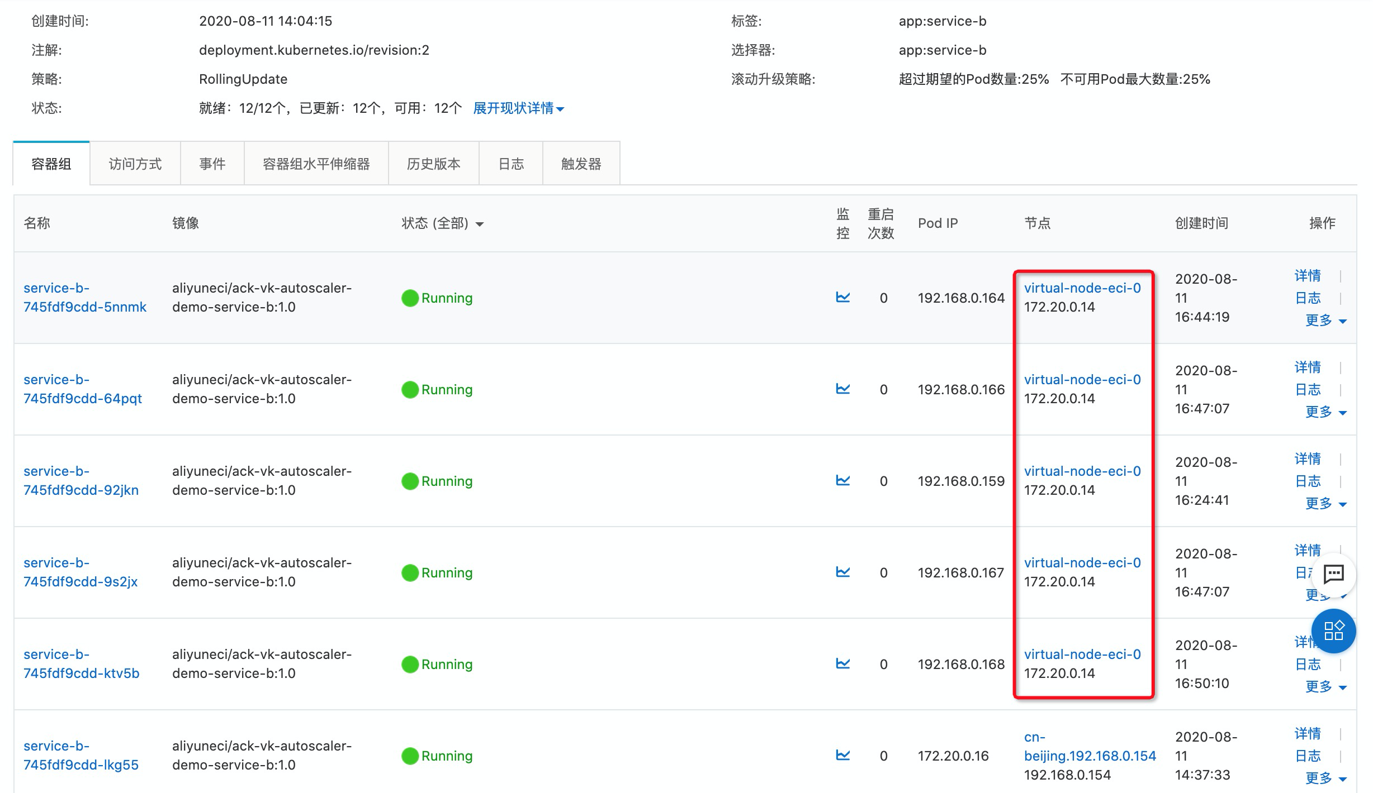Click Pod IP 192.168.0.168
The image size is (1373, 793).
click(x=961, y=664)
